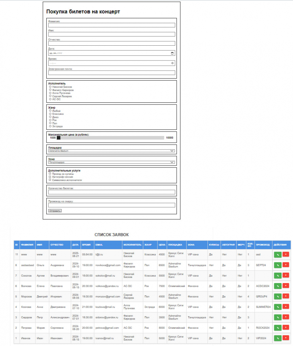This screenshot has width=293, height=346.
Task: Click the red delete icon for row ID 11
Action: pos(286,254)
